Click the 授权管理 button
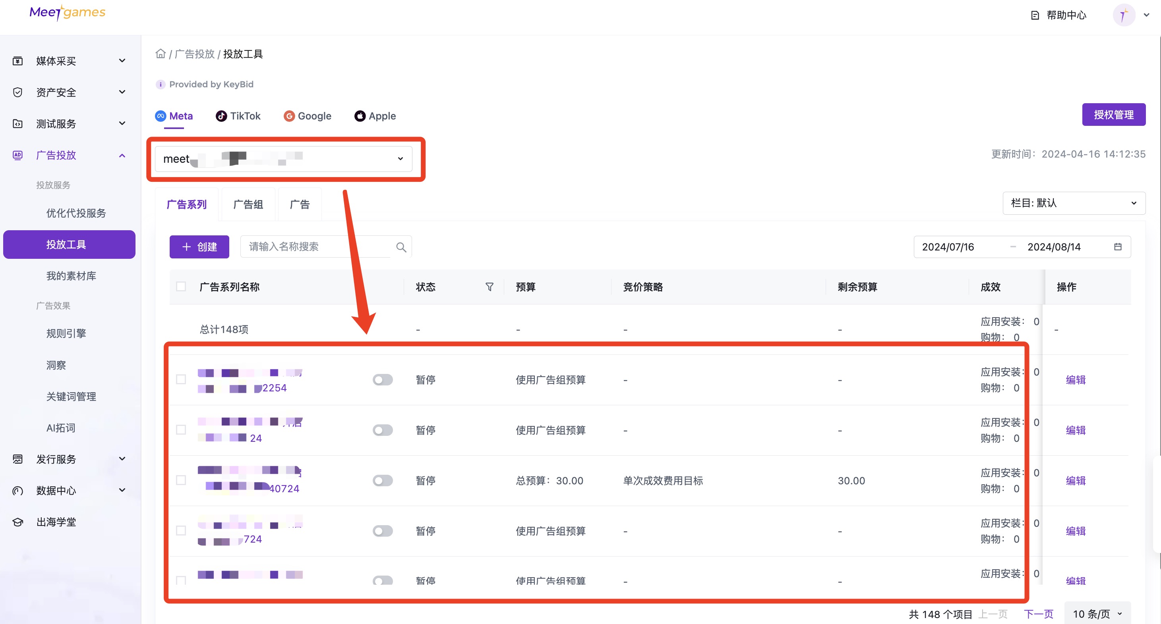1161x624 pixels. tap(1114, 115)
